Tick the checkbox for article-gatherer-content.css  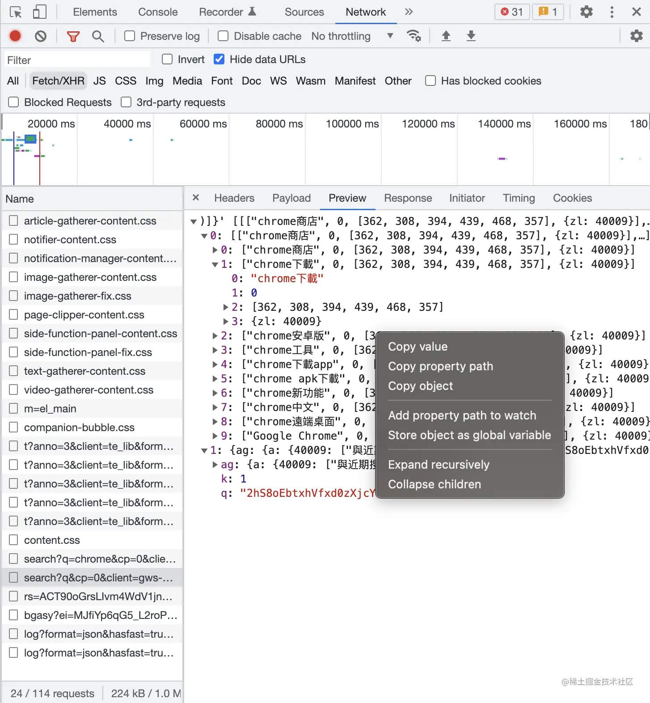pos(14,220)
